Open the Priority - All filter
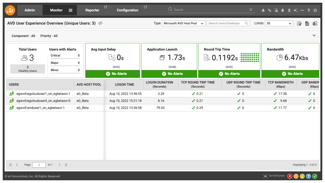The height and width of the screenshot is (183, 325). (49, 36)
